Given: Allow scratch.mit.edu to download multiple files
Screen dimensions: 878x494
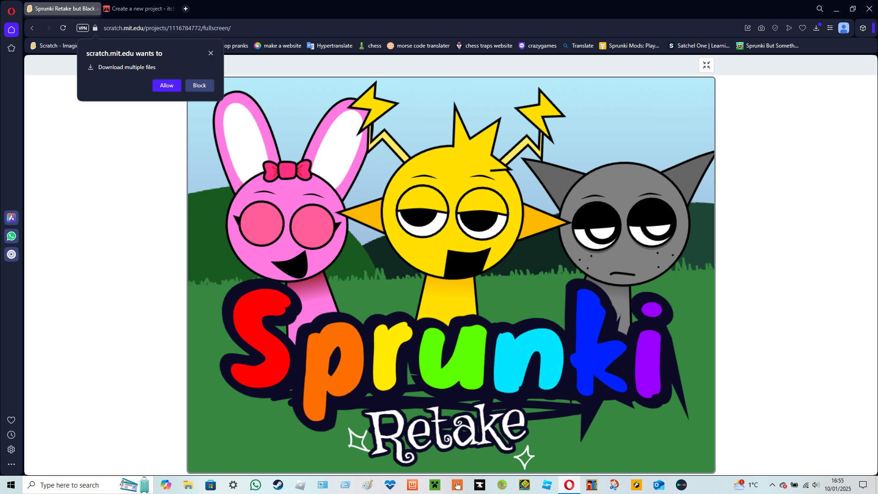Looking at the screenshot, I should (166, 86).
